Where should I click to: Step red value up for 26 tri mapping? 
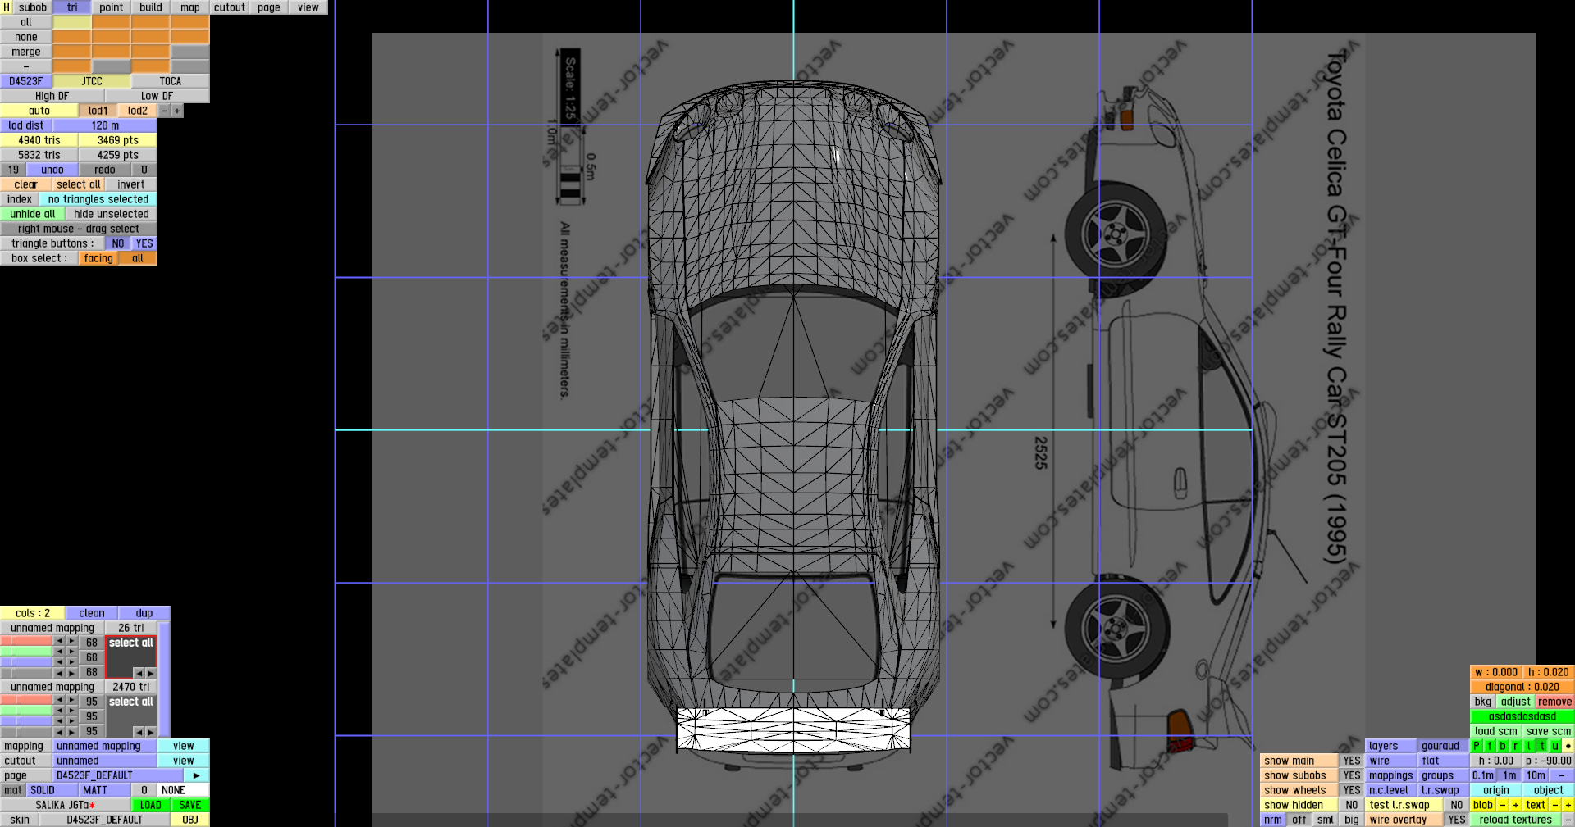71,641
